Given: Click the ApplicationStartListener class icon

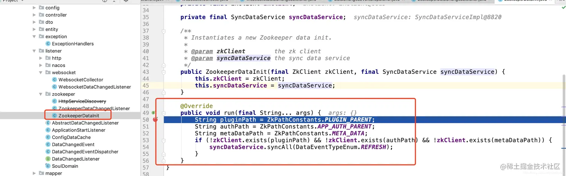Looking at the screenshot, I should pyautogui.click(x=48, y=130).
